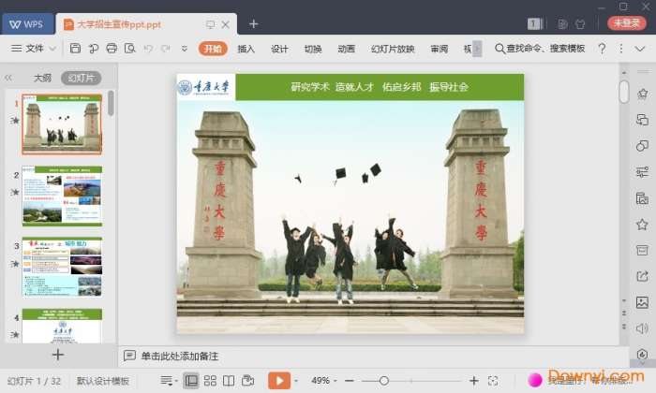
Task: Add a new slide with plus button
Action: coord(58,355)
